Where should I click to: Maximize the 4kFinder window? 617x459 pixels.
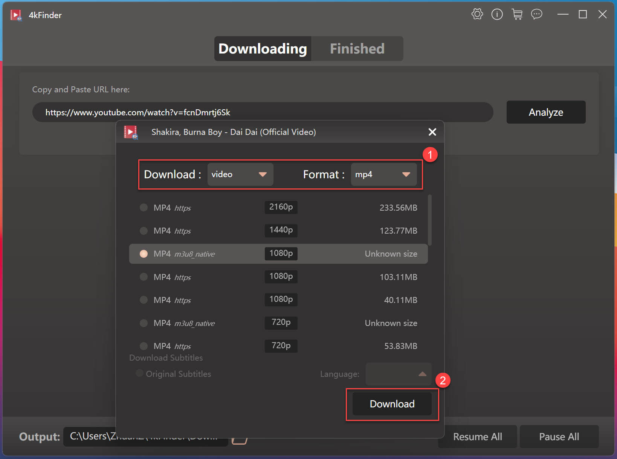coord(583,14)
